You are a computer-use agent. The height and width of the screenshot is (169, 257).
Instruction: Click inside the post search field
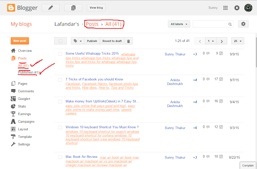click(x=210, y=24)
